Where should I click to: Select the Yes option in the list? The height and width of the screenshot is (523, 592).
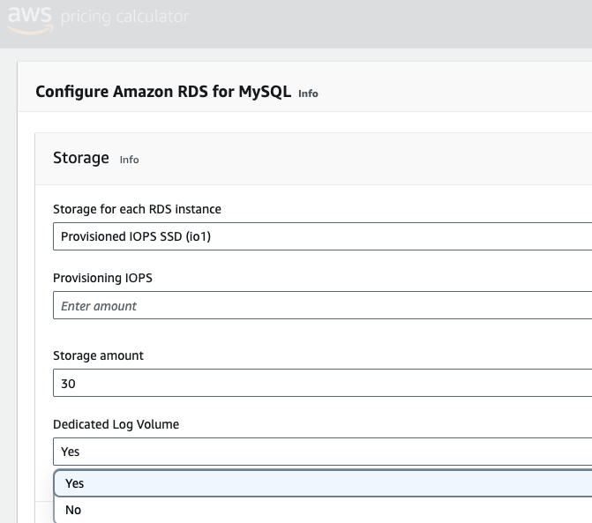[x=322, y=483]
